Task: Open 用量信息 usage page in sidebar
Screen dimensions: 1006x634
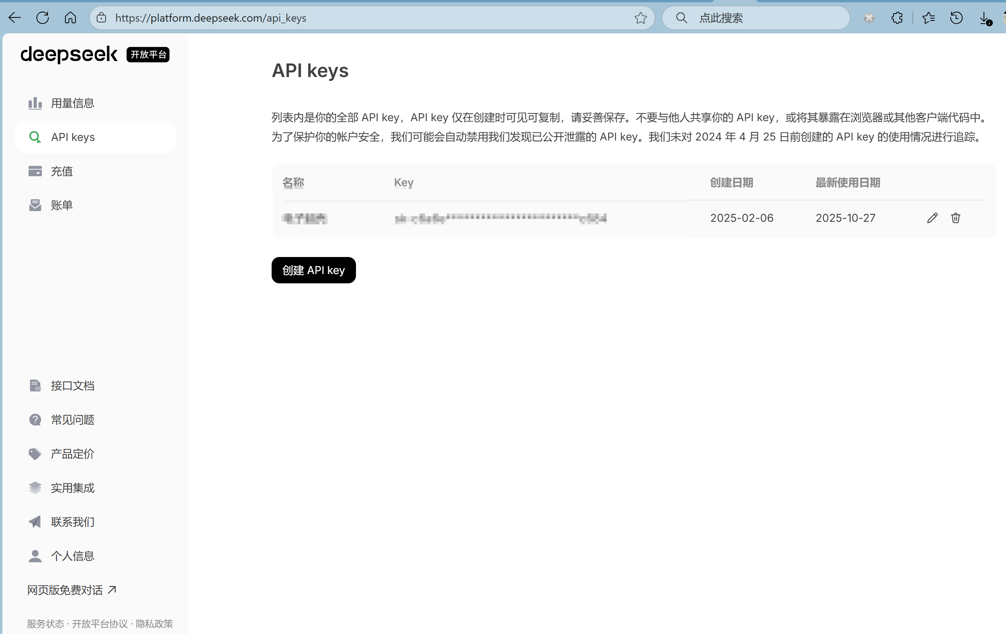Action: pos(72,103)
